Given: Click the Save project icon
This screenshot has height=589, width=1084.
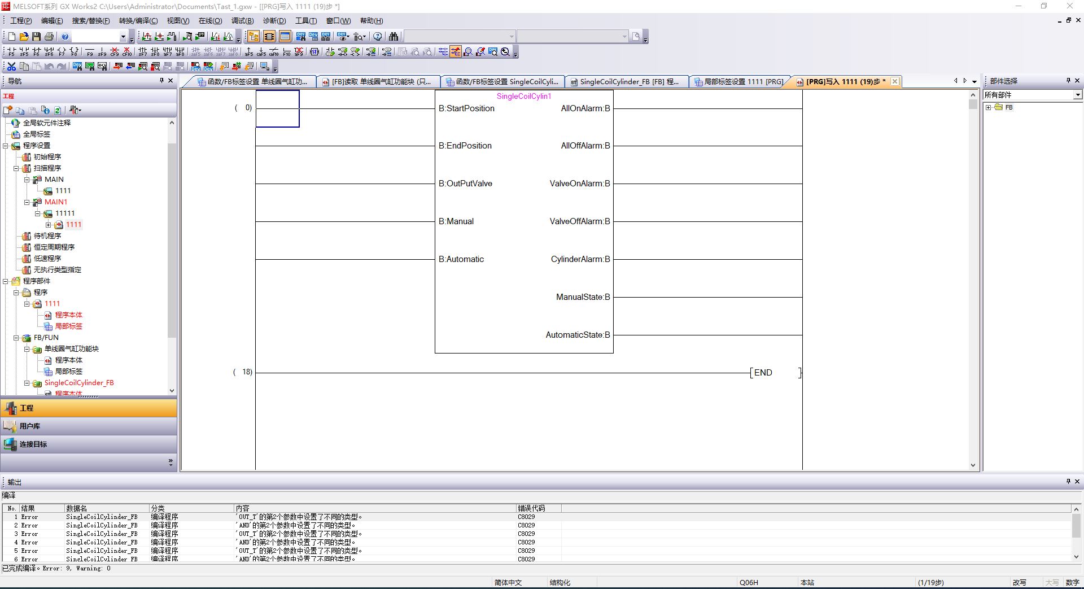Looking at the screenshot, I should (x=36, y=37).
